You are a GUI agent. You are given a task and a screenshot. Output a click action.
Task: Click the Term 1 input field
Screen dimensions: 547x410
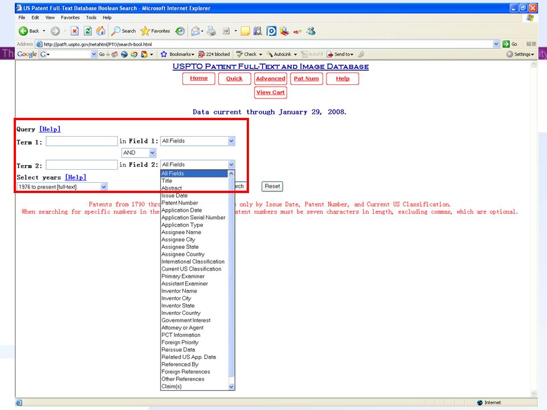[x=81, y=141]
